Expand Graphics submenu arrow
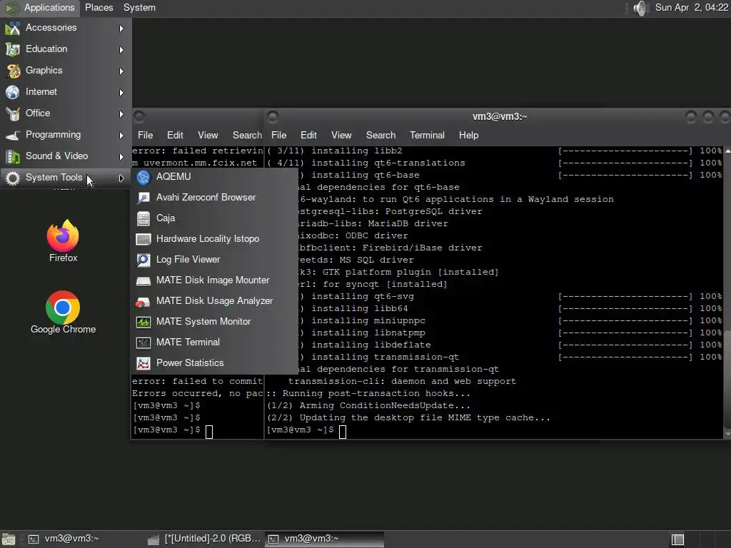 coord(121,71)
